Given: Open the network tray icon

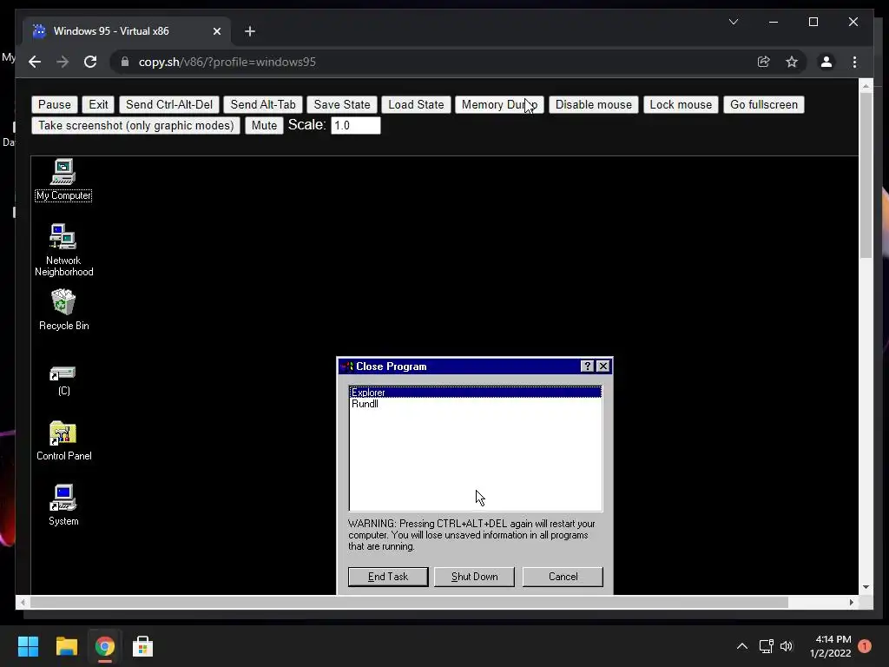Looking at the screenshot, I should [766, 646].
